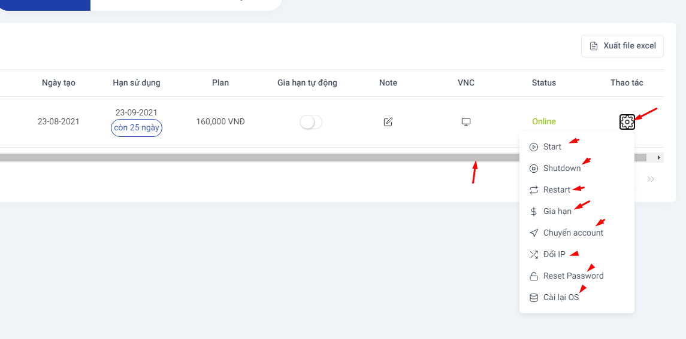Click the Start play icon

(533, 147)
